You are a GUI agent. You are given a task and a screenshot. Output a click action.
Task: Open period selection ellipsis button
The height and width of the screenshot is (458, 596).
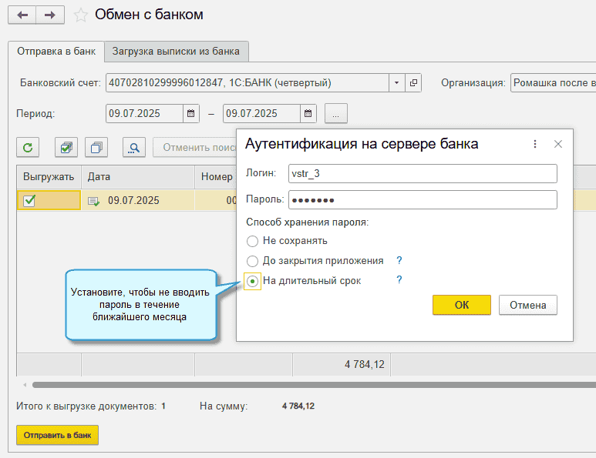(336, 113)
